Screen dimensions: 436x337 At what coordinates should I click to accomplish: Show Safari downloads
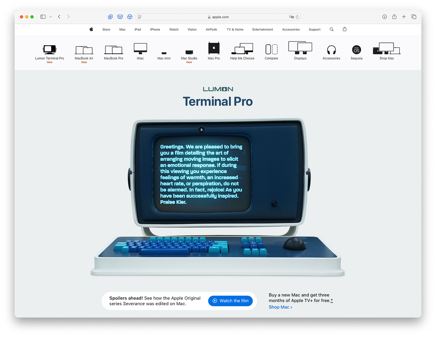[x=384, y=17]
